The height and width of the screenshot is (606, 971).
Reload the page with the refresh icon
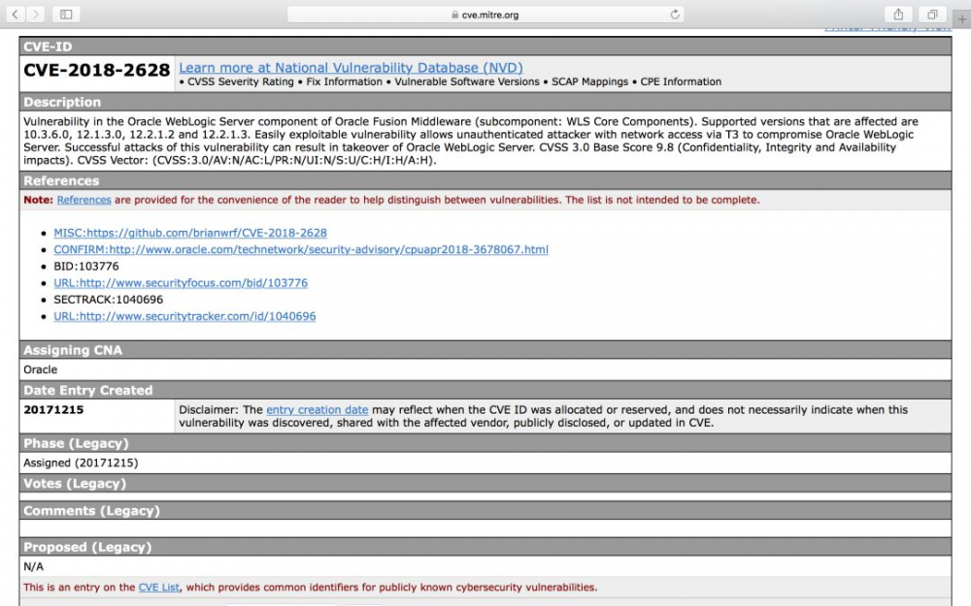pos(675,15)
